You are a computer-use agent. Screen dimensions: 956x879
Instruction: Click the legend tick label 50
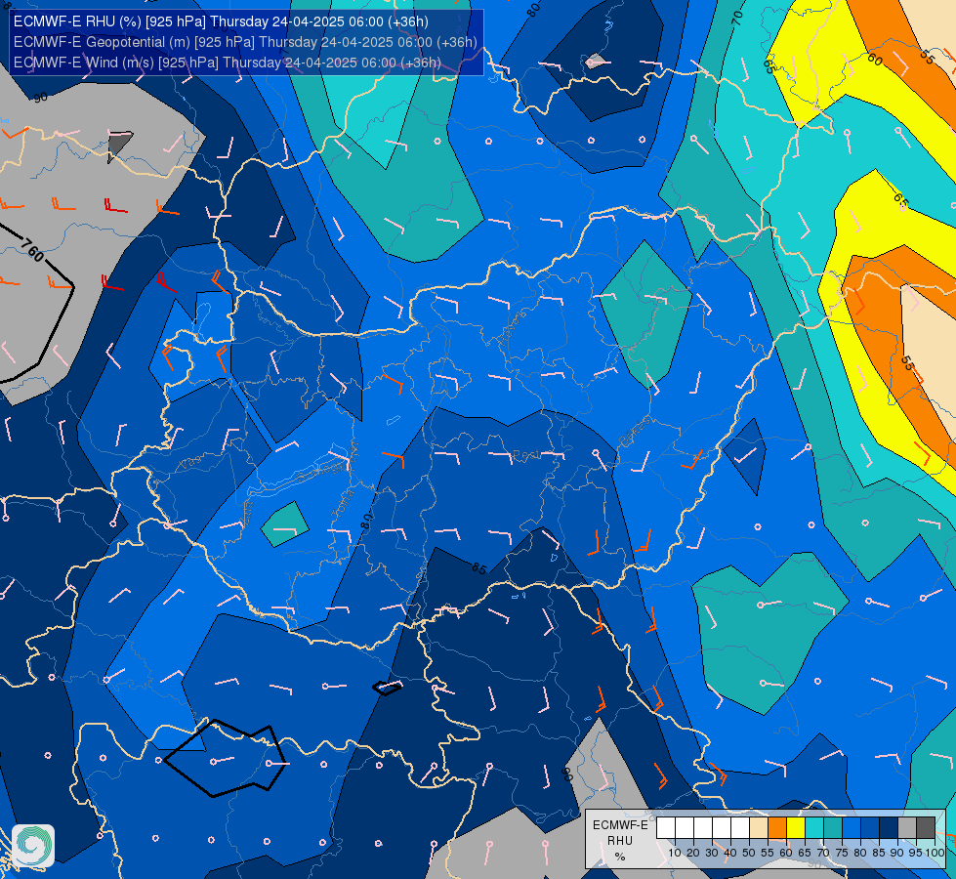point(749,853)
